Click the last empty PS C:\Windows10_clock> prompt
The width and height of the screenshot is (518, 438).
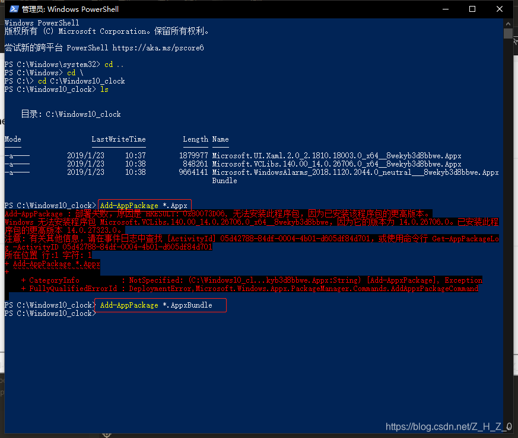50,314
